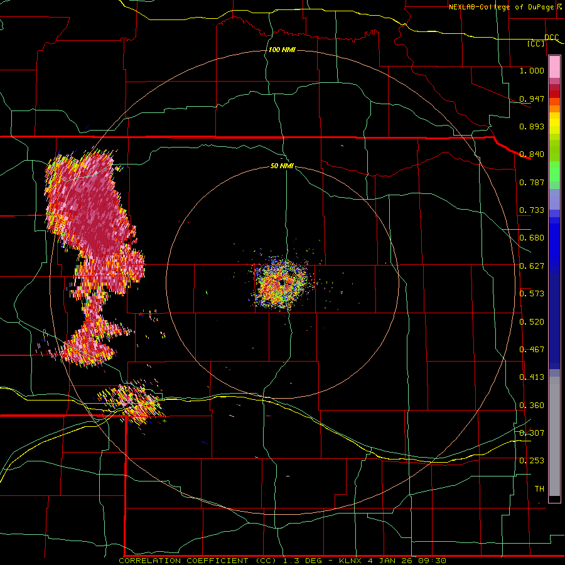This screenshot has height=565, width=565.
Task: Click the 0.947 scale value
Action: pyautogui.click(x=532, y=99)
